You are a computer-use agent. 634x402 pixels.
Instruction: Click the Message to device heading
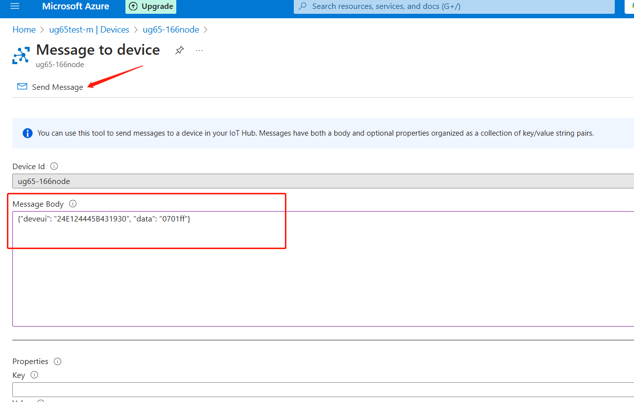click(x=98, y=50)
